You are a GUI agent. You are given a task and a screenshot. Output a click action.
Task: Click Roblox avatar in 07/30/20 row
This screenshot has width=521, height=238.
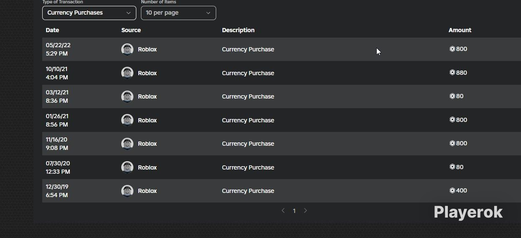(x=127, y=167)
